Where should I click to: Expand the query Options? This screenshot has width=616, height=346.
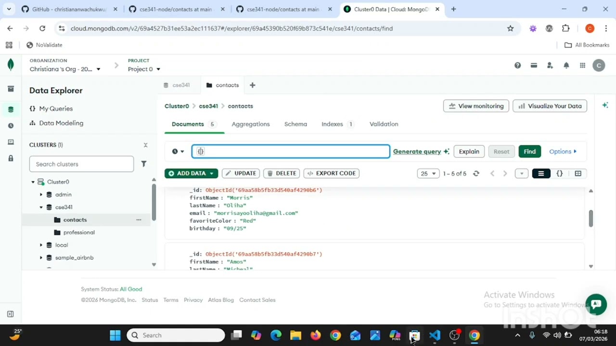563,151
